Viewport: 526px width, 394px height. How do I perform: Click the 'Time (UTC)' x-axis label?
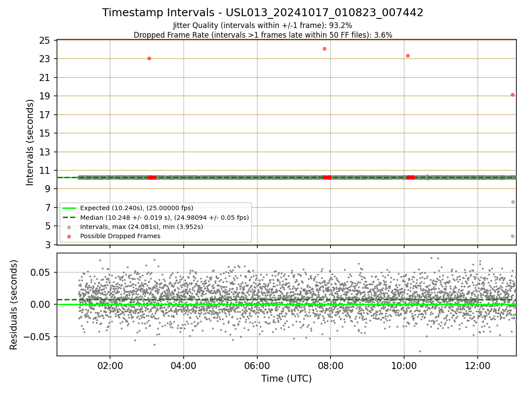[286, 379]
